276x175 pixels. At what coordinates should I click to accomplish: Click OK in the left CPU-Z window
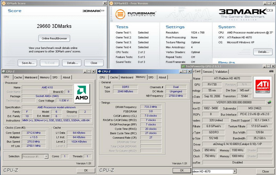pos(86,170)
